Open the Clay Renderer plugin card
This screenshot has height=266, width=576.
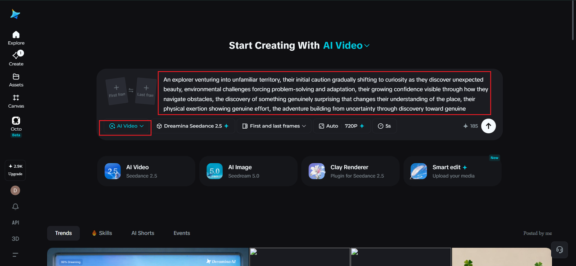[x=350, y=171]
